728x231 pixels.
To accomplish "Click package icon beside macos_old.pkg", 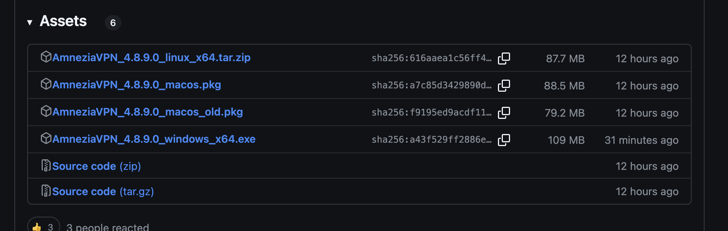I will [46, 111].
